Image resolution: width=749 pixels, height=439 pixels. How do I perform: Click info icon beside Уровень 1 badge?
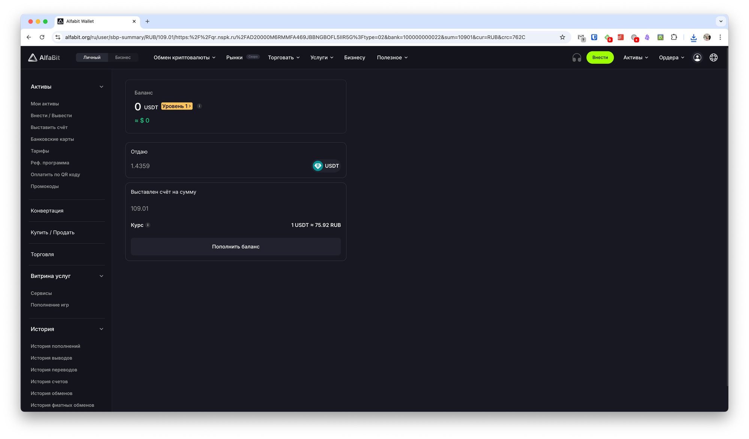point(200,106)
